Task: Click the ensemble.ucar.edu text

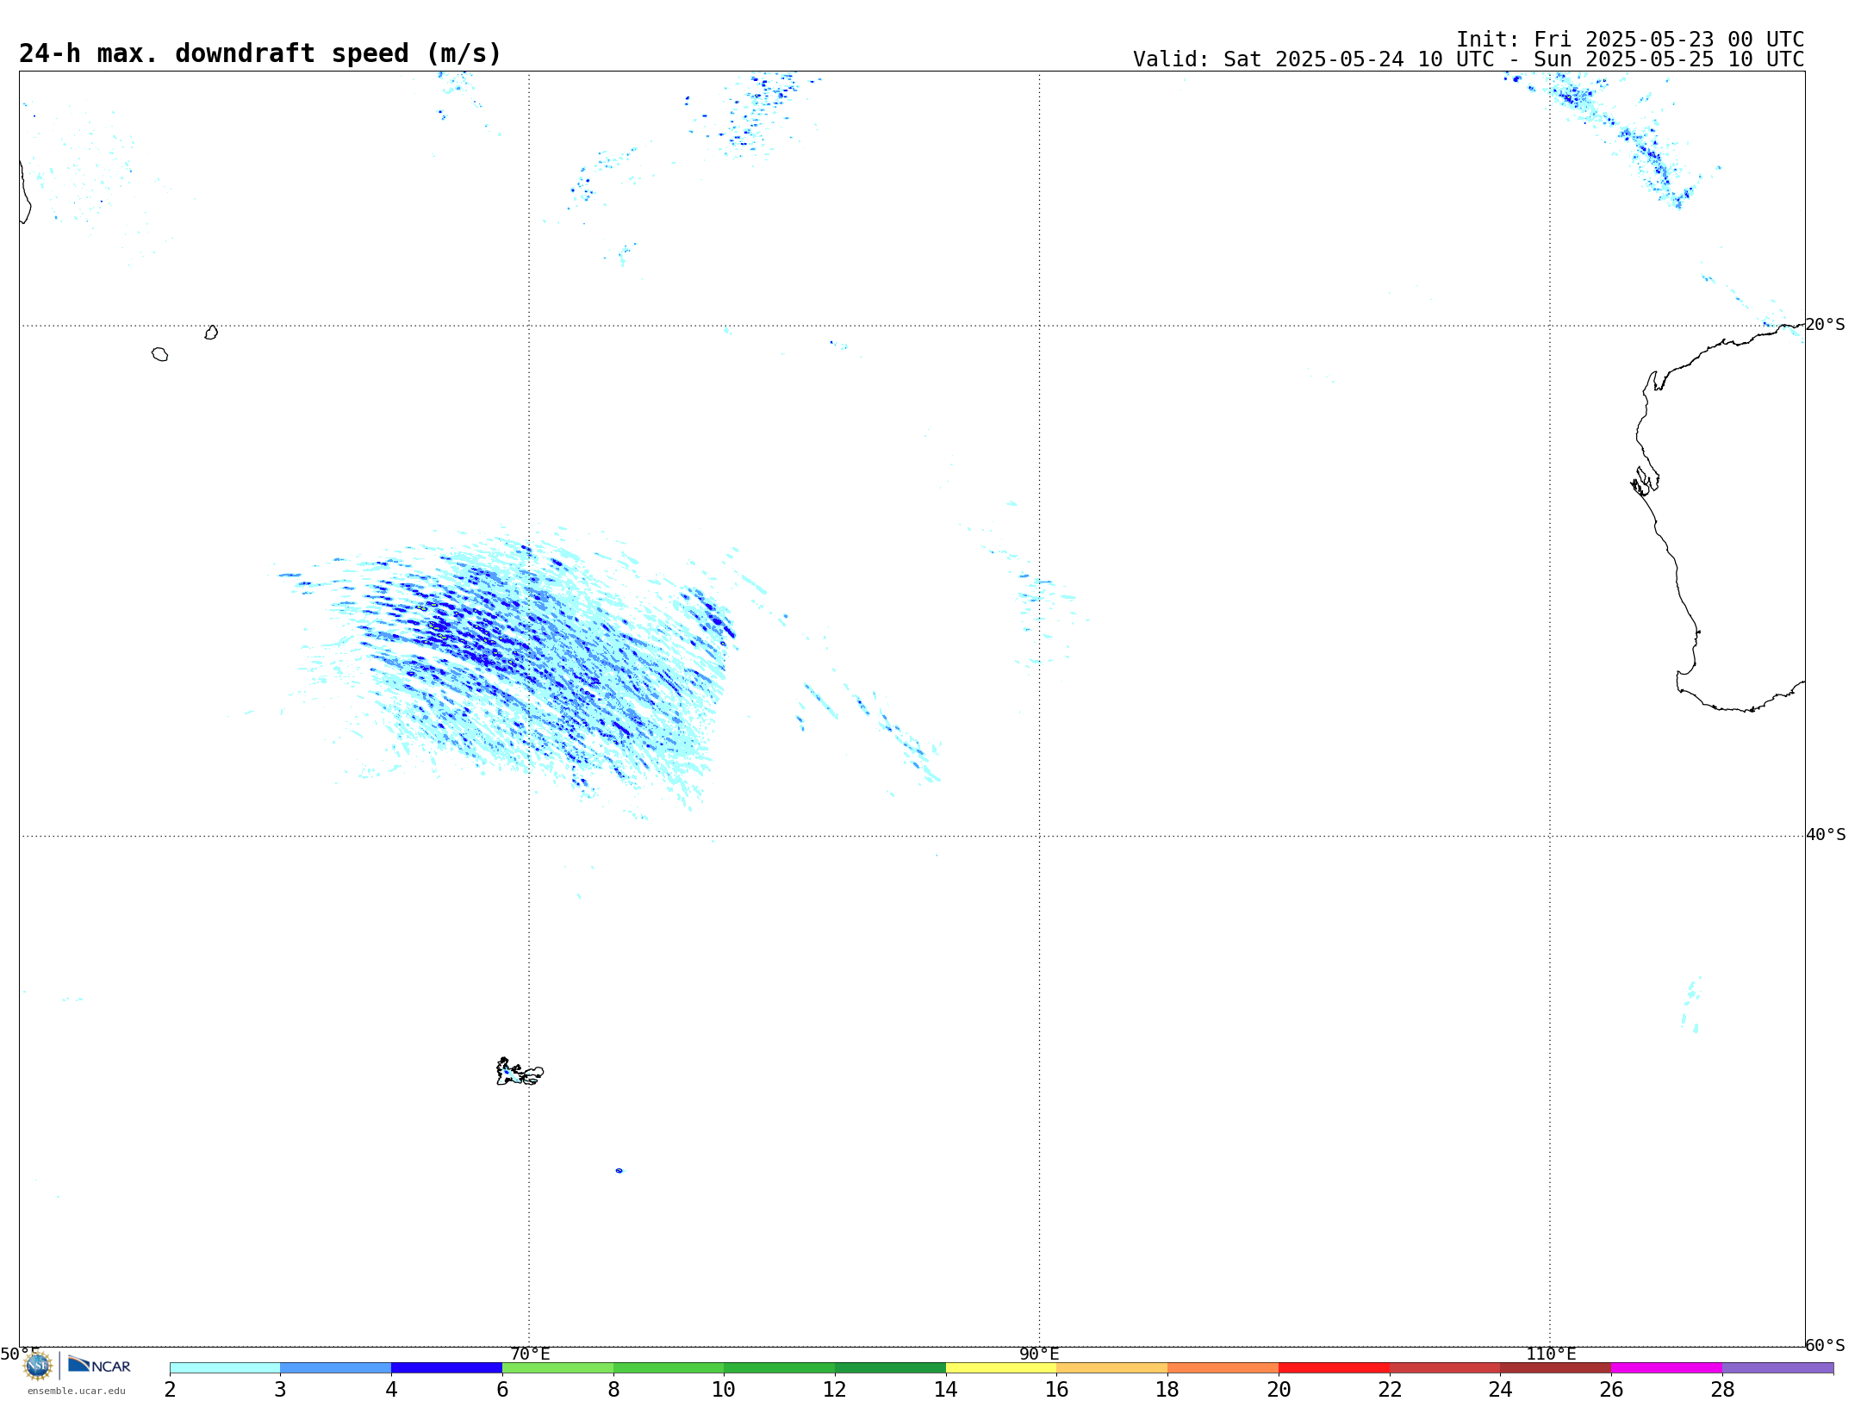Action: click(x=76, y=1391)
